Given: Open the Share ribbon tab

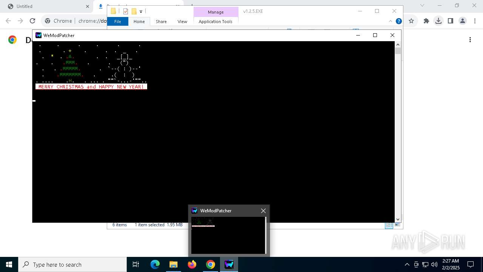Looking at the screenshot, I should [x=161, y=22].
